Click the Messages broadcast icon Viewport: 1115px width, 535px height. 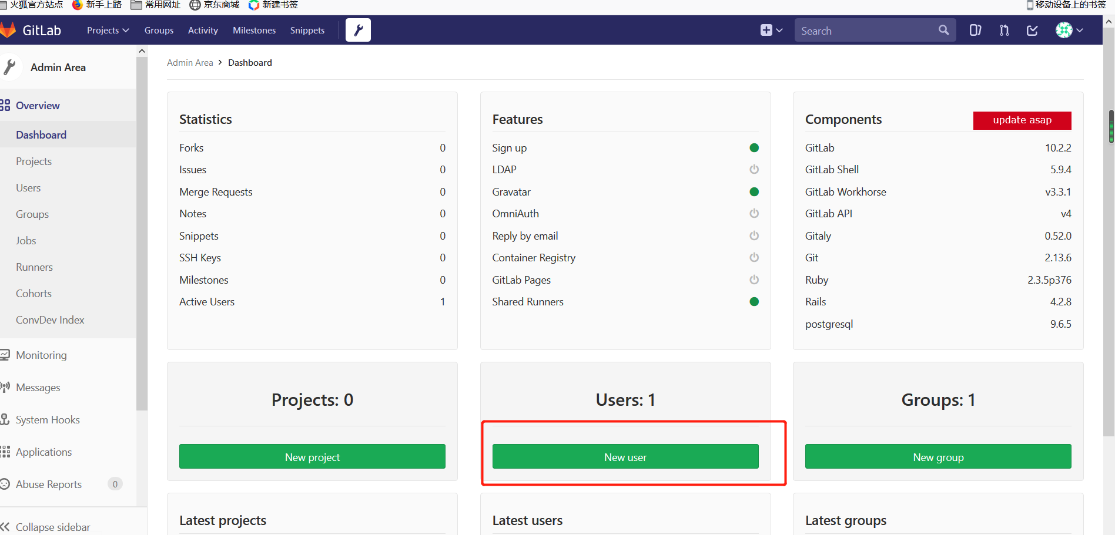pos(5,387)
